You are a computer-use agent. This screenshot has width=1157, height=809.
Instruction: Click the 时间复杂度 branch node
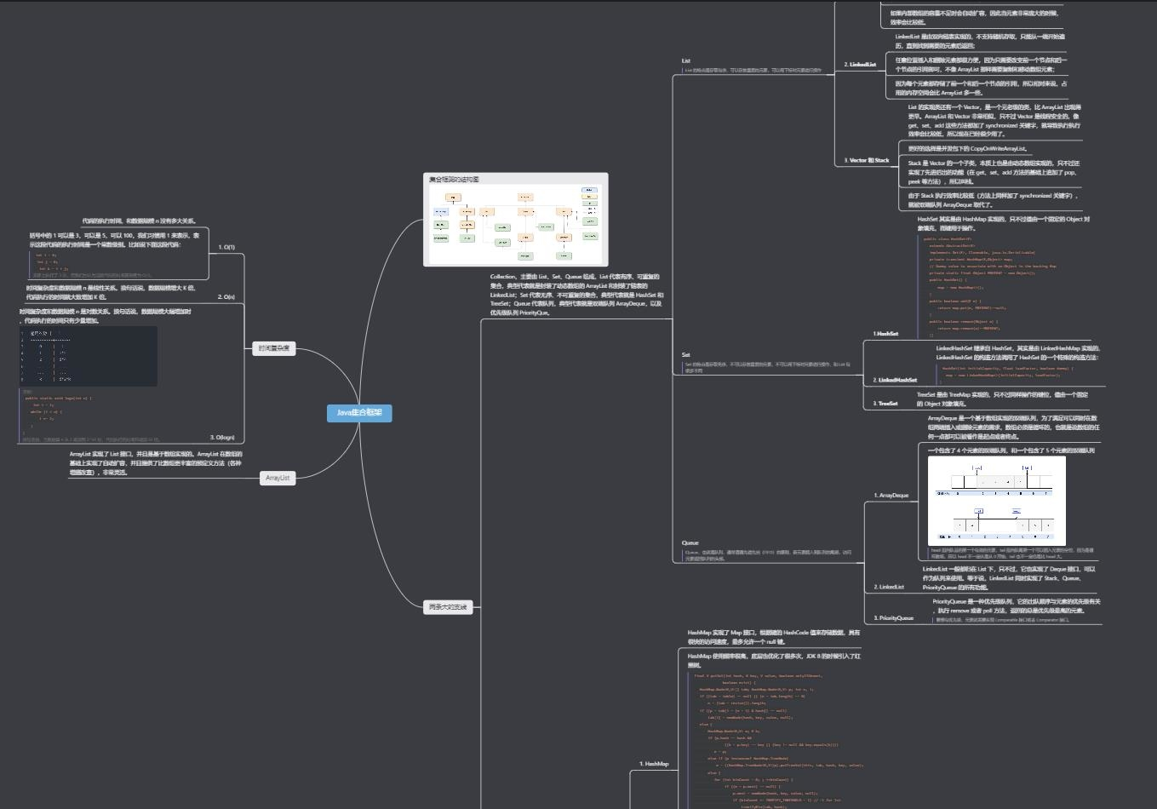tap(274, 348)
